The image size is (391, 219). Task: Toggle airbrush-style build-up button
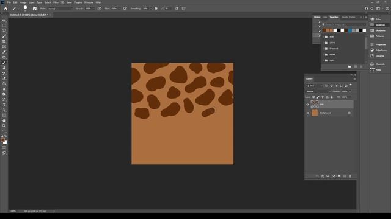pos(125,9)
